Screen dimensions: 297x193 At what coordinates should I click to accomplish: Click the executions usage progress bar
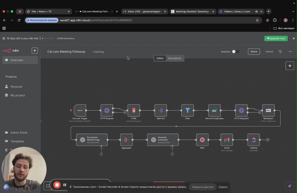tap(48, 38)
